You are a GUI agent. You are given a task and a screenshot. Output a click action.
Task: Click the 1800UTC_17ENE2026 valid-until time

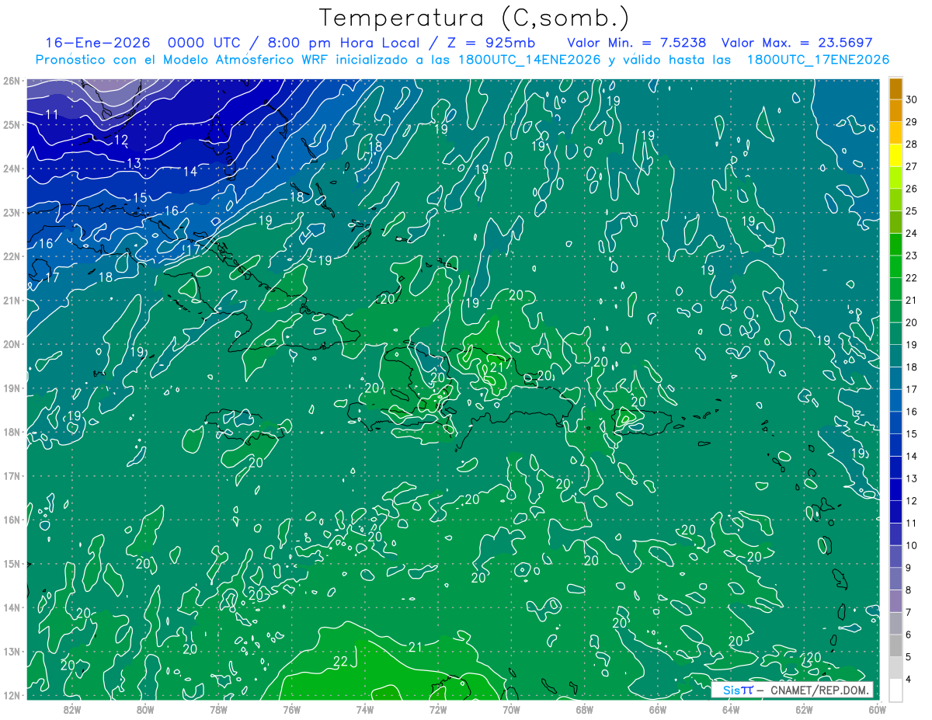pos(818,60)
